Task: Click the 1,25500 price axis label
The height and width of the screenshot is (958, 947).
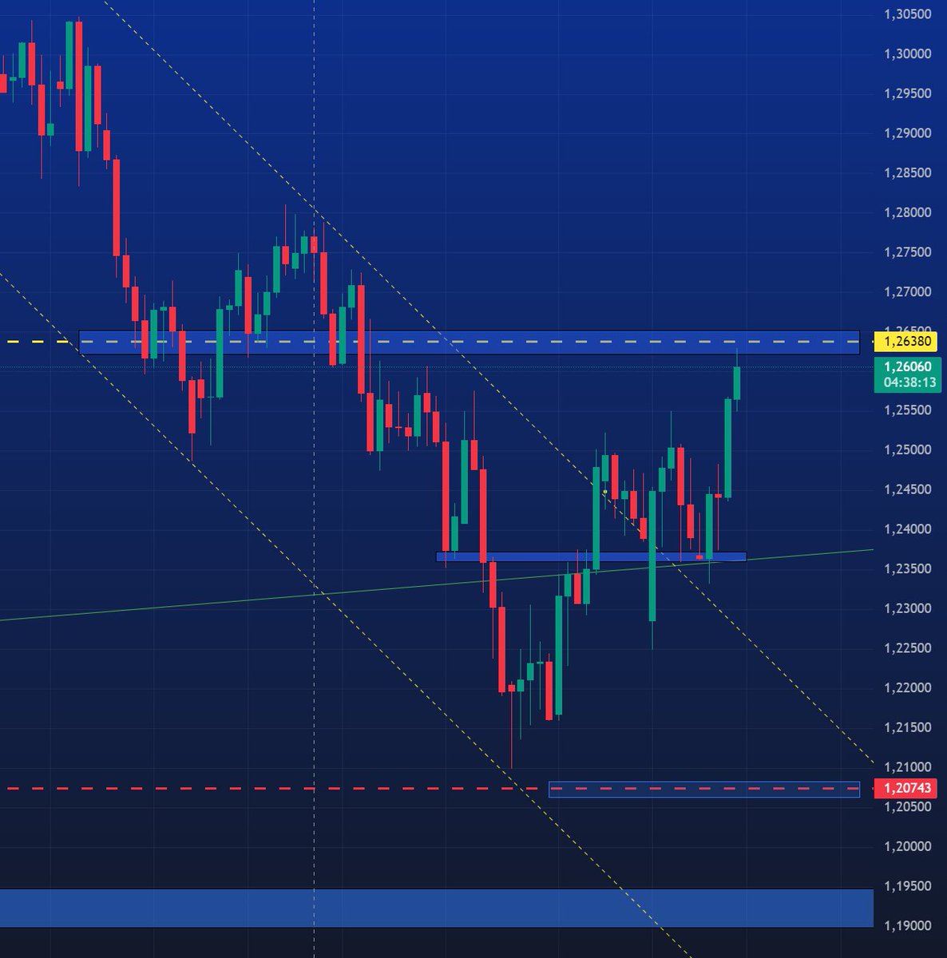Action: pos(907,410)
